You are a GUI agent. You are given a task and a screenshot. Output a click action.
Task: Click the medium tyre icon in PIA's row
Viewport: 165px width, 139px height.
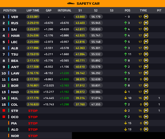coord(146,123)
